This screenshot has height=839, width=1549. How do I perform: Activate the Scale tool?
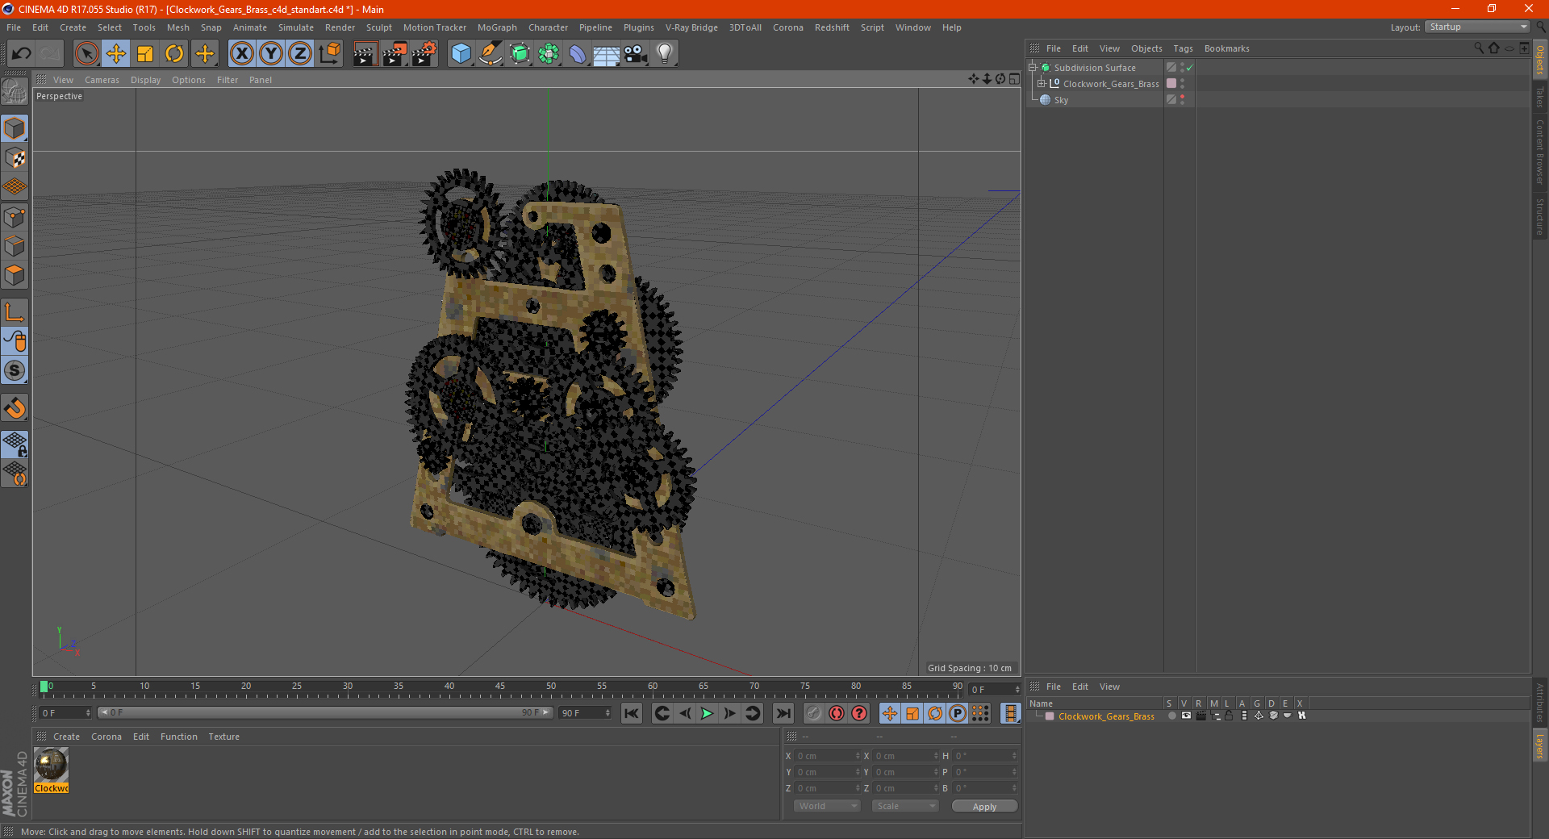(145, 53)
